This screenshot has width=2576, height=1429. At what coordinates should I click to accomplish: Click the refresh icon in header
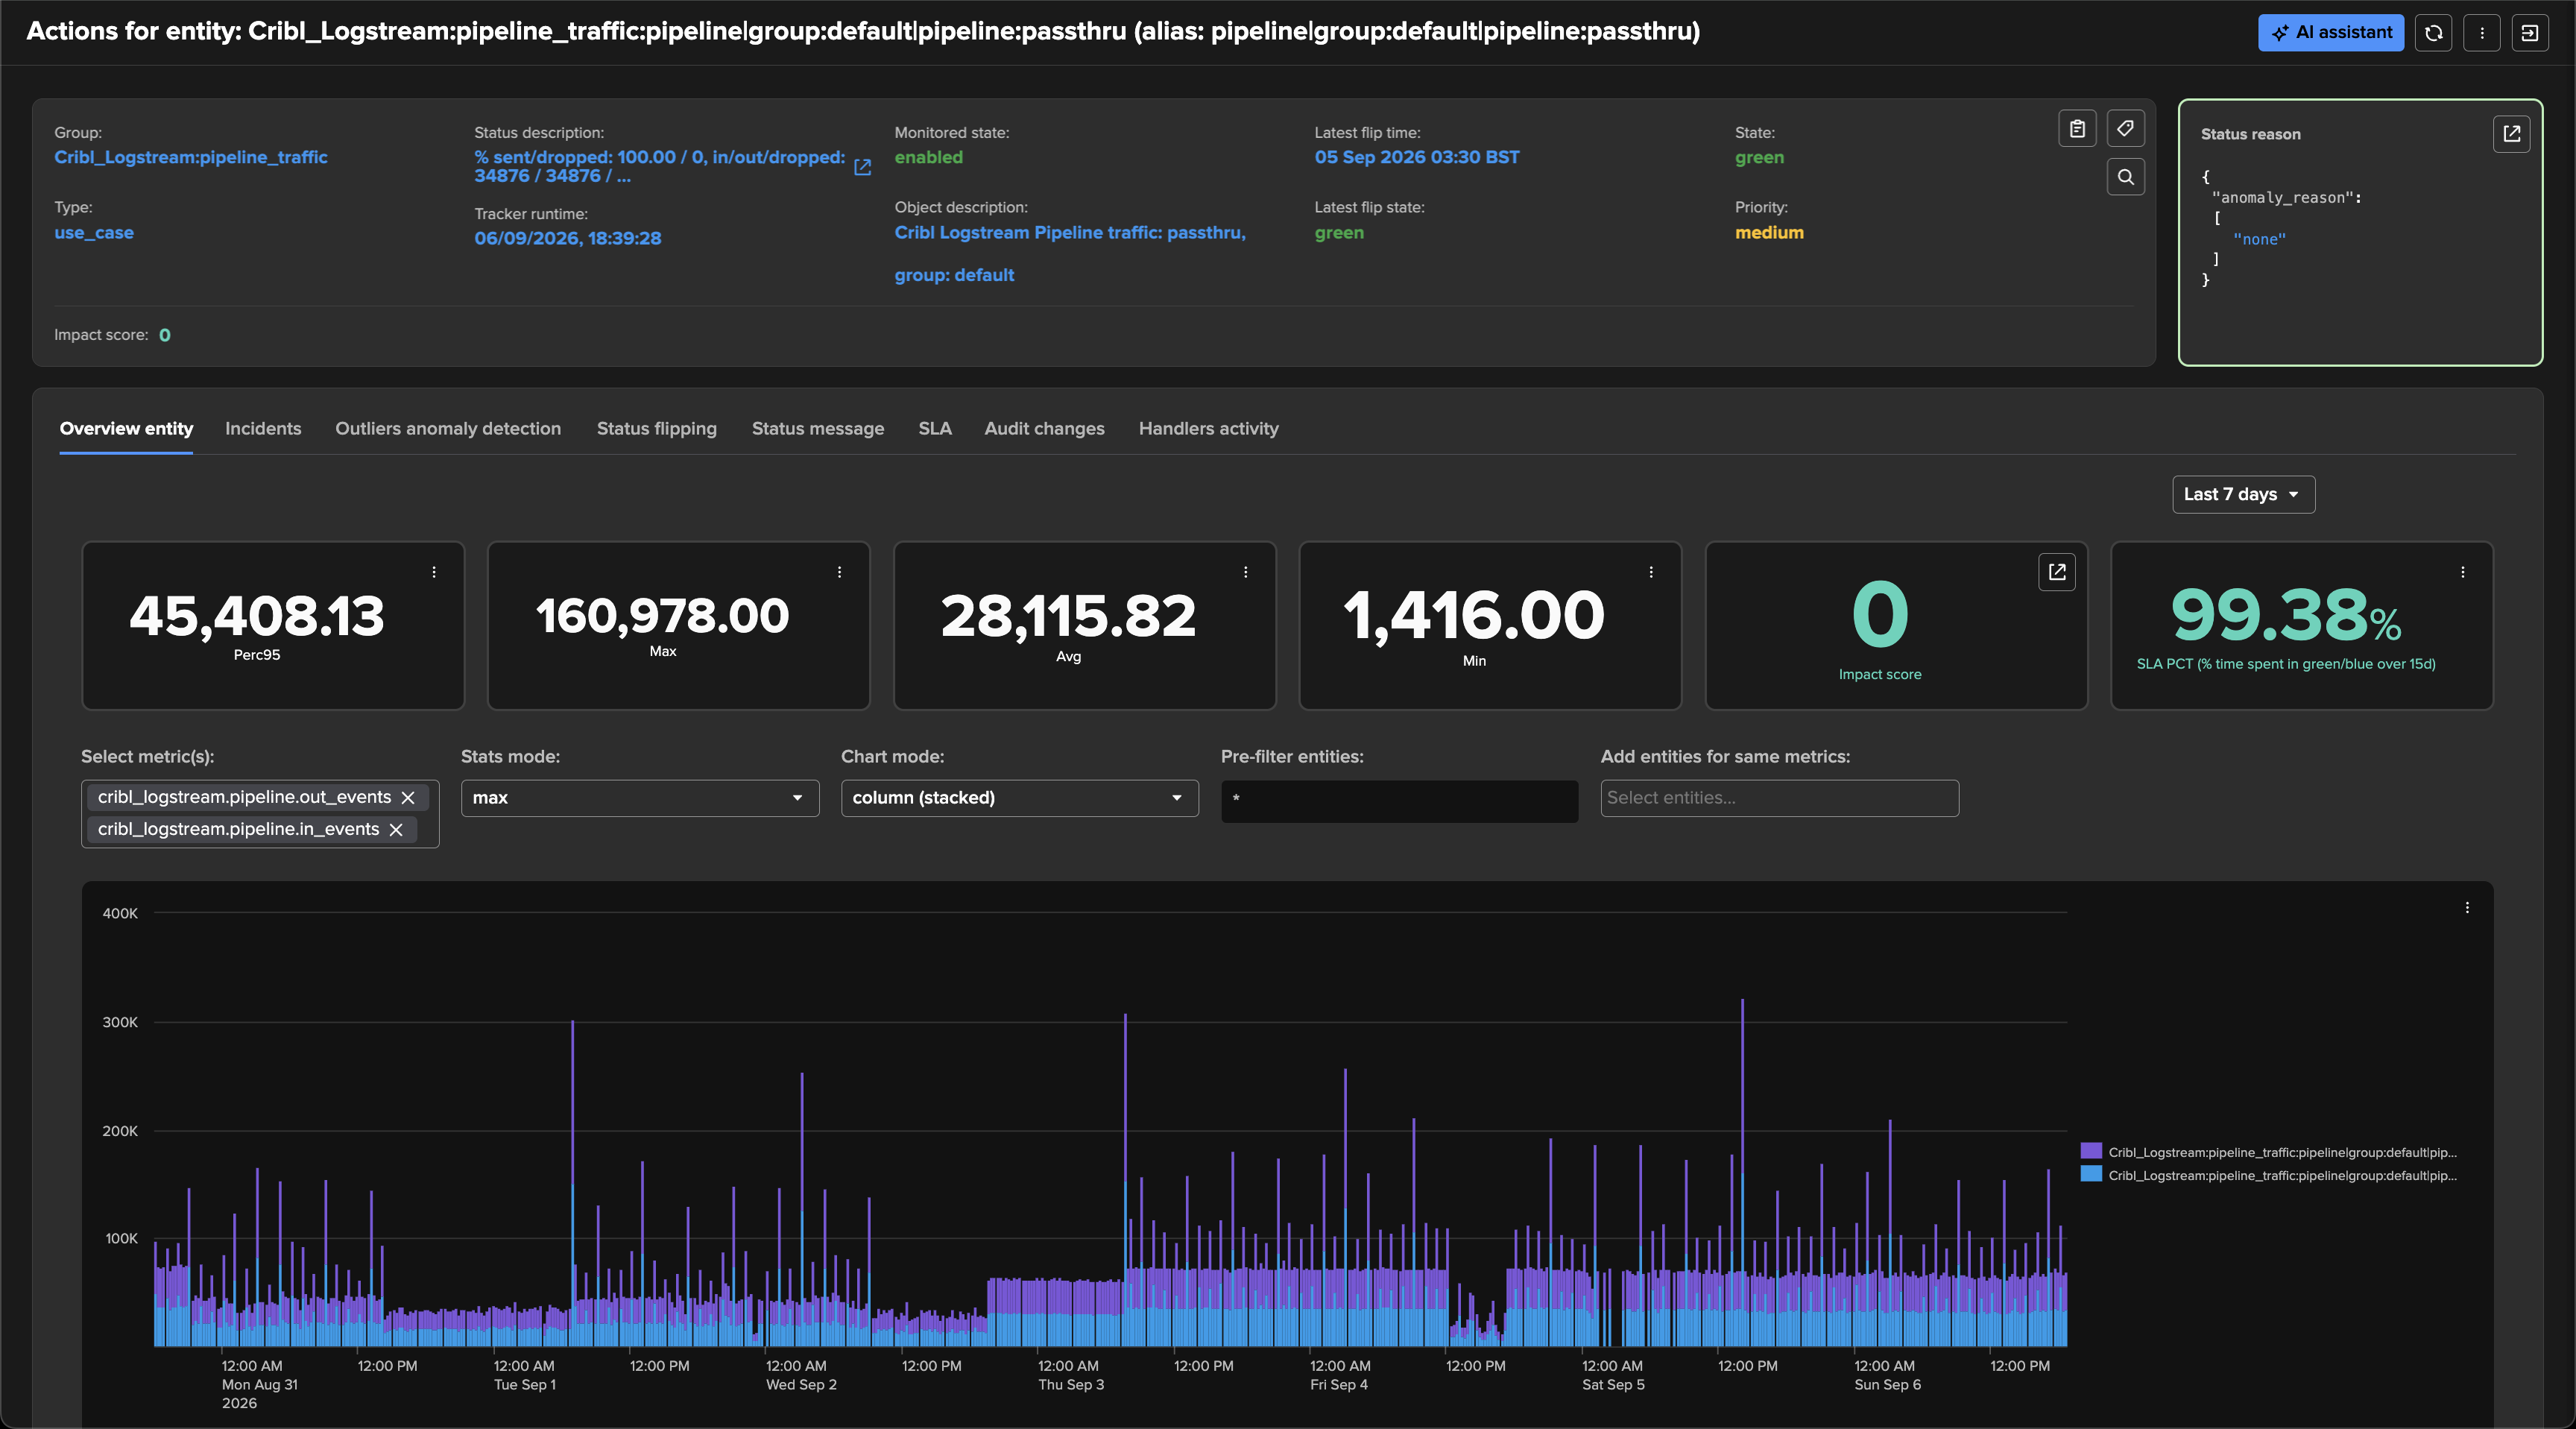2433,32
